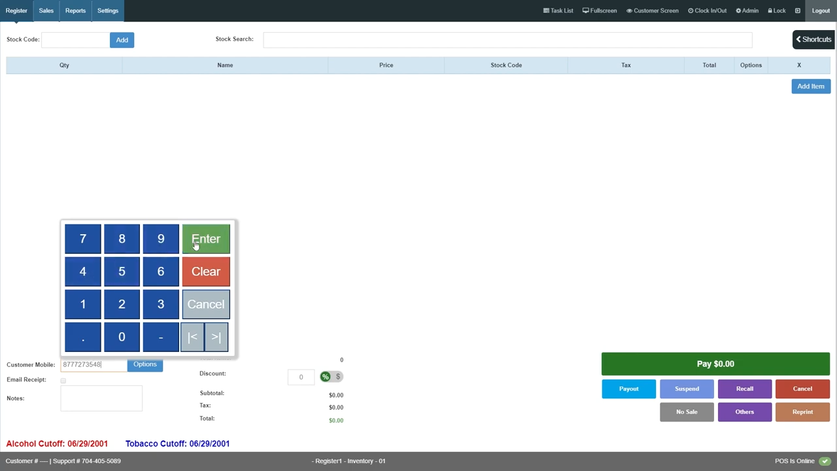The height and width of the screenshot is (471, 837).
Task: Click the boxed arrow icon beside Lock
Action: pos(797,10)
